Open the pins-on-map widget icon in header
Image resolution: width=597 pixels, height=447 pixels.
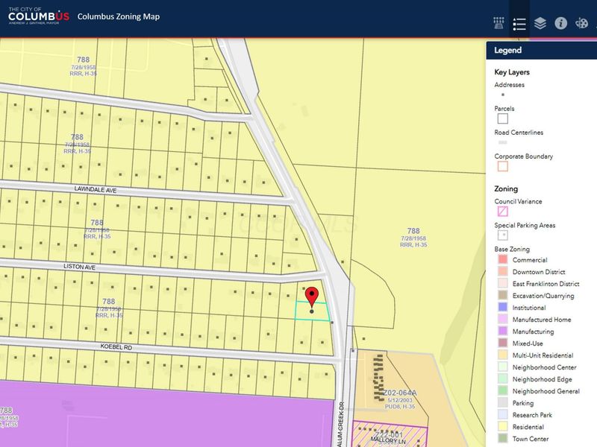click(498, 23)
